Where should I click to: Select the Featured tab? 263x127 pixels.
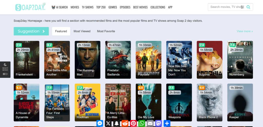pos(61,31)
